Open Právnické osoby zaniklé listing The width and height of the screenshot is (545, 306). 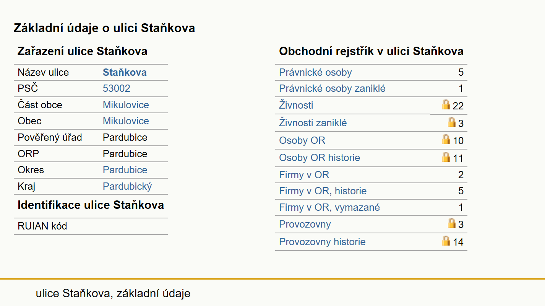(332, 89)
